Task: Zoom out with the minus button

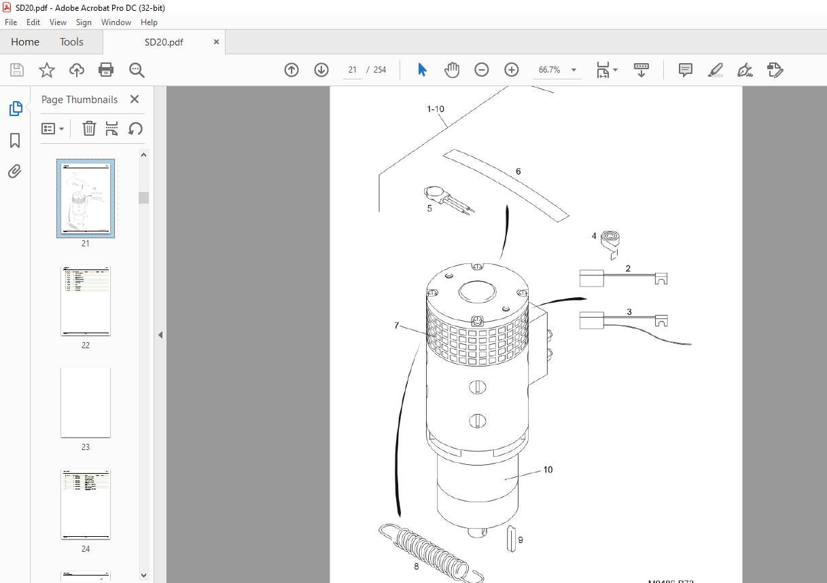Action: [482, 70]
